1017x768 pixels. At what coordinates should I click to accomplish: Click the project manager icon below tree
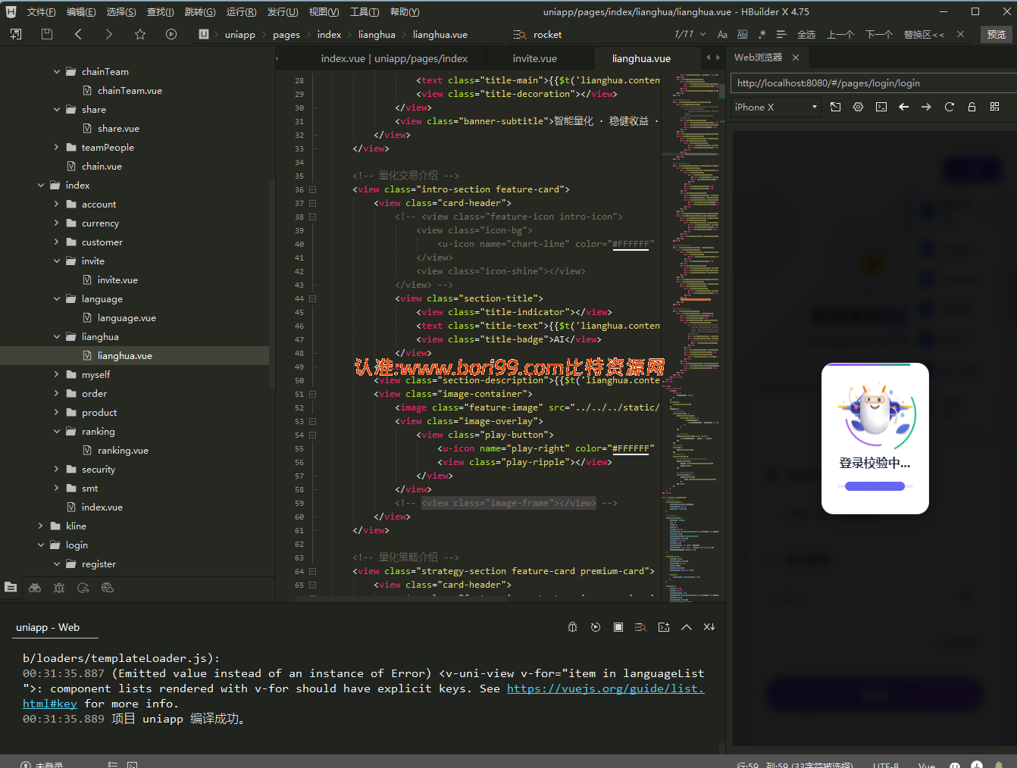tap(11, 588)
